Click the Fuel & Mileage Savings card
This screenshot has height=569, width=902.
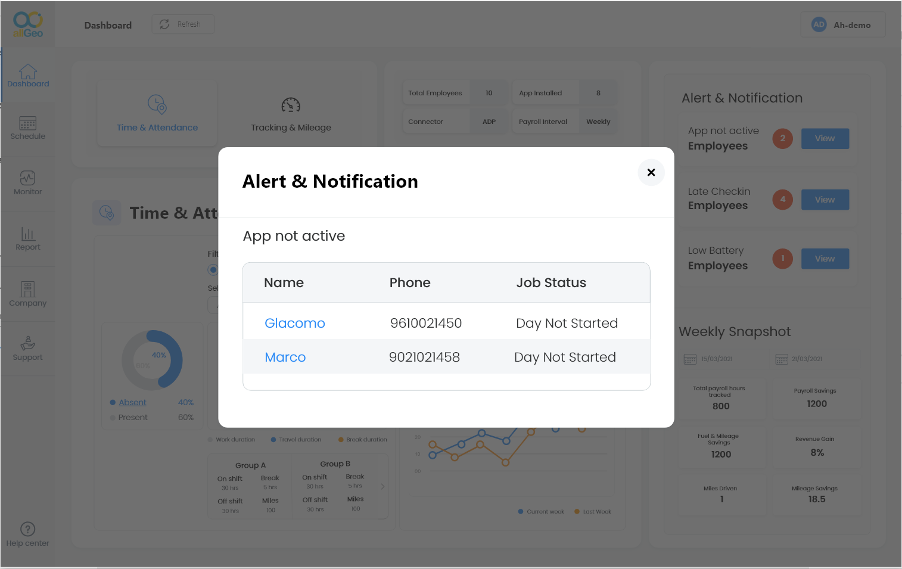[721, 447]
